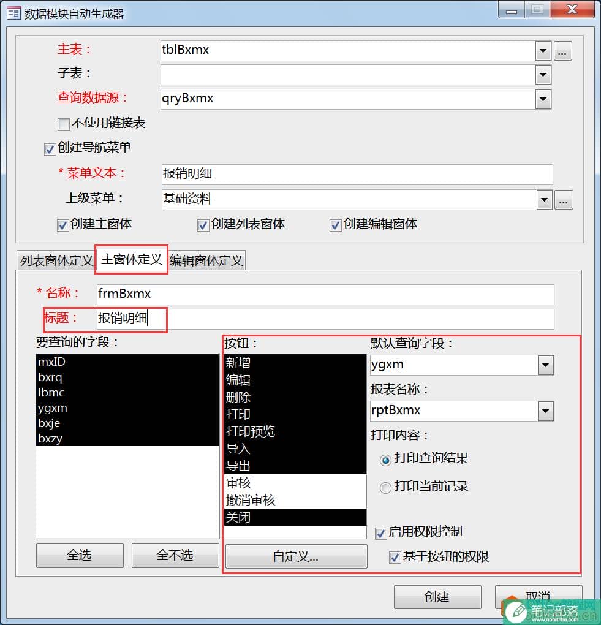Toggle the 创建列表窗体 checkbox
The height and width of the screenshot is (625, 601).
tap(203, 225)
